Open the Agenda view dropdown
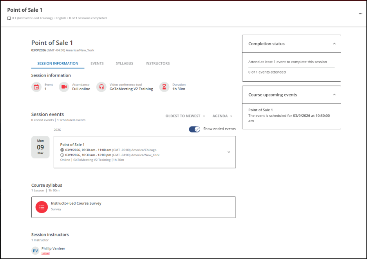Image resolution: width=367 pixels, height=259 pixels. [222, 116]
